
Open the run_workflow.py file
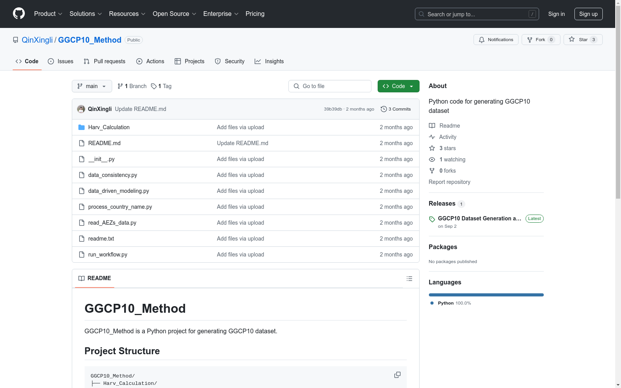point(108,255)
